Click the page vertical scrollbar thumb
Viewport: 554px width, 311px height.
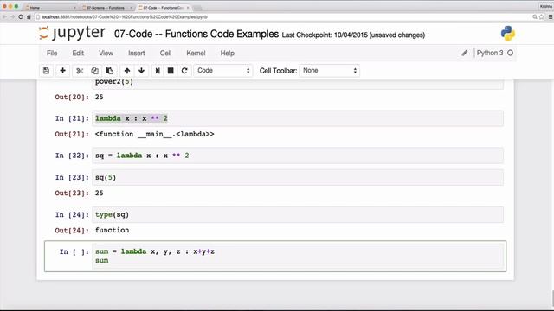tap(552, 298)
